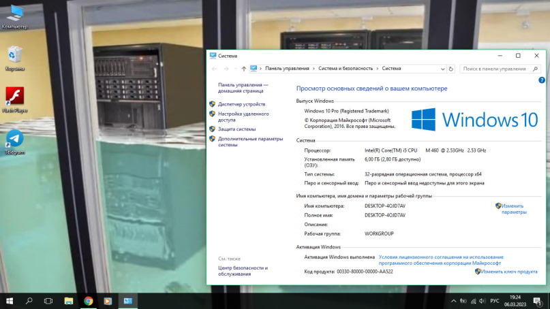Open Дополнительные параметры системы
This screenshot has height=309, width=550.
coord(250,142)
